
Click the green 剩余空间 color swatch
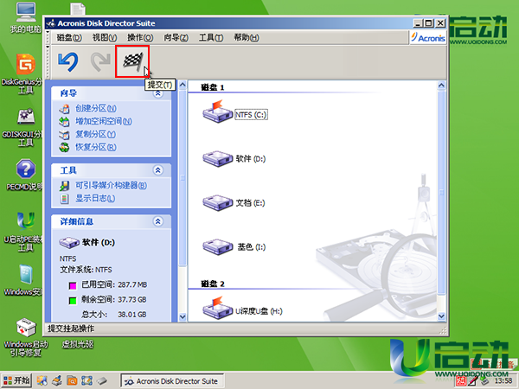(73, 301)
